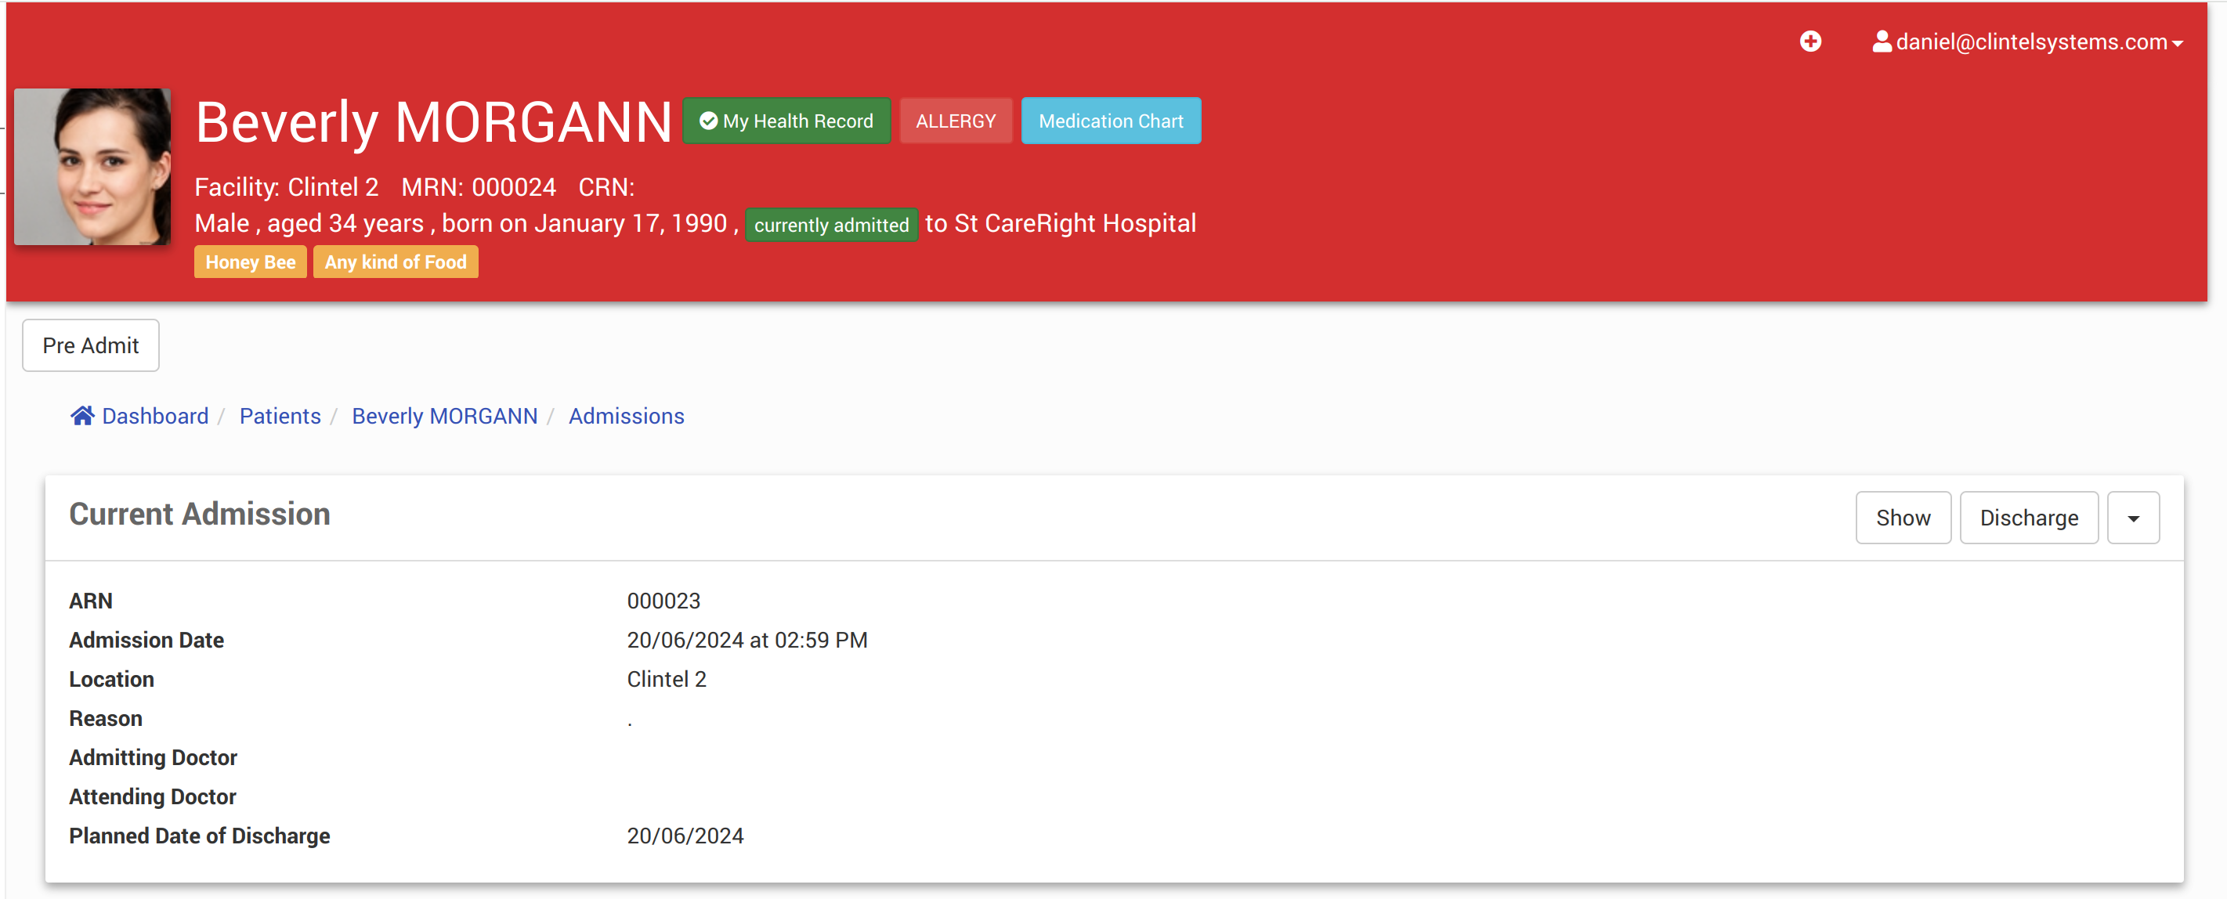
Task: Expand the caret dropdown beside Discharge
Action: (x=2132, y=518)
